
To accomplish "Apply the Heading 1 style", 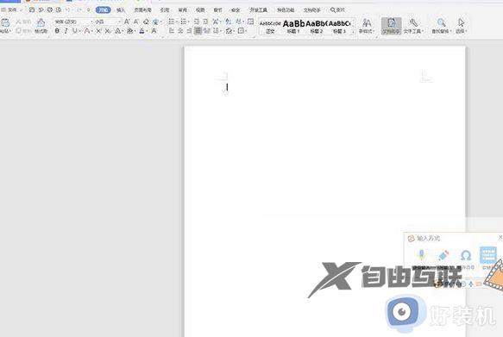I will coord(293,27).
